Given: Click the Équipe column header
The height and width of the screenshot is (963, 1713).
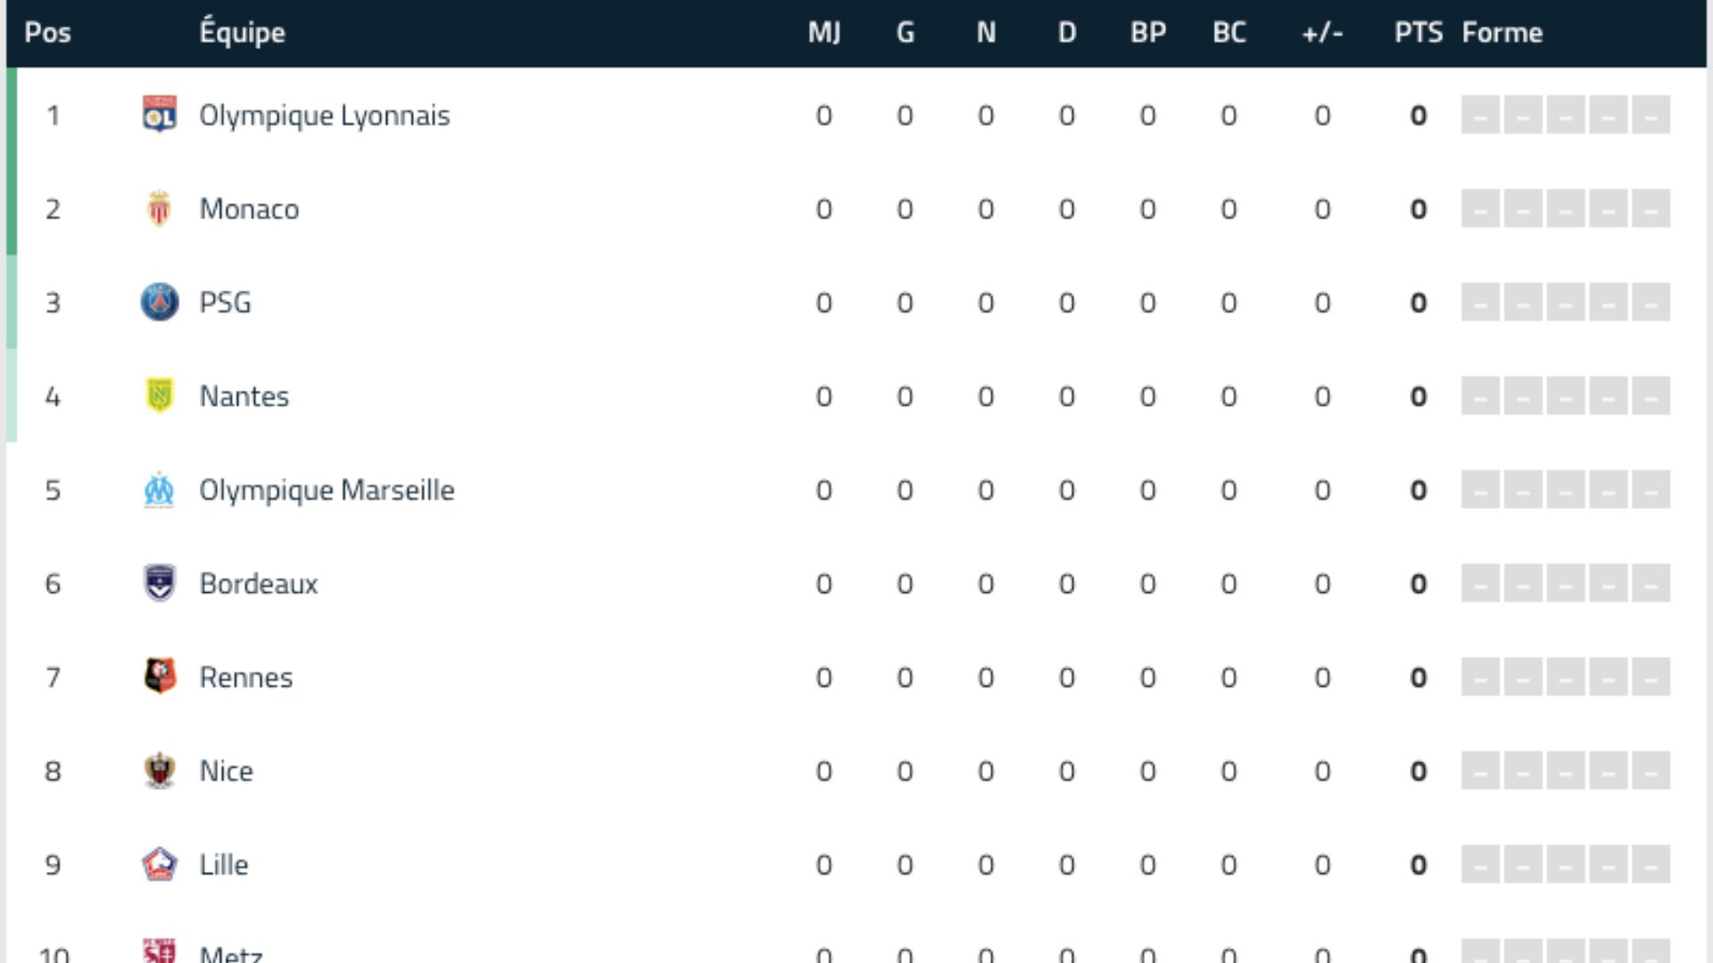Looking at the screenshot, I should [242, 33].
